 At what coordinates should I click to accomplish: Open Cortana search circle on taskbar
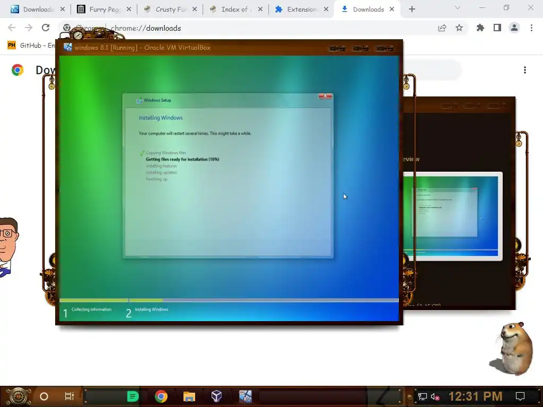point(44,396)
